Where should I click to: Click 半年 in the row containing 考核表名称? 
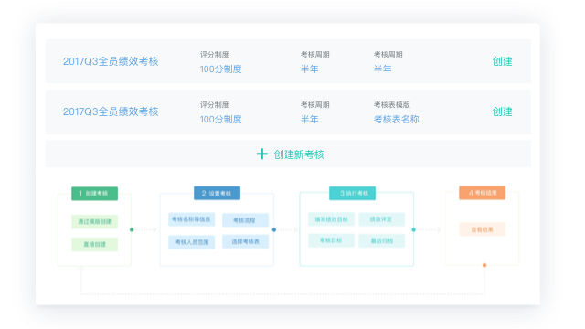point(309,120)
